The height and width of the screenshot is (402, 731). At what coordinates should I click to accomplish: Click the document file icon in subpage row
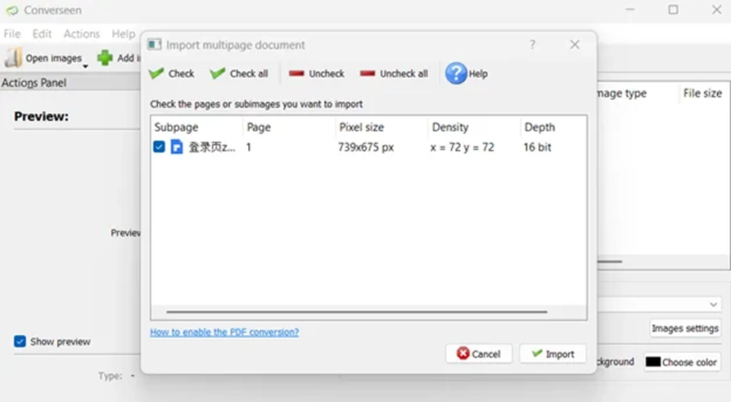click(177, 147)
